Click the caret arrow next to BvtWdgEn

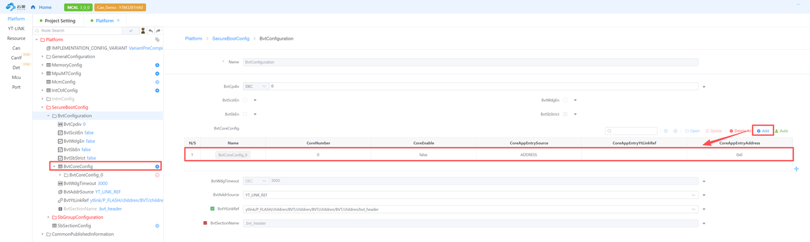[x=575, y=100]
